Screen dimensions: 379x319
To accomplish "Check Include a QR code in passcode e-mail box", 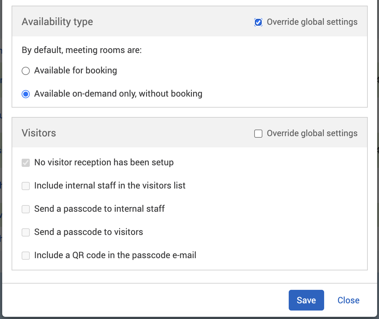I will pos(26,255).
